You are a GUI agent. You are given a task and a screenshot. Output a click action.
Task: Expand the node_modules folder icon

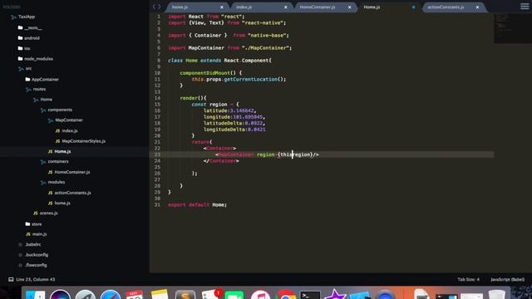coord(20,59)
